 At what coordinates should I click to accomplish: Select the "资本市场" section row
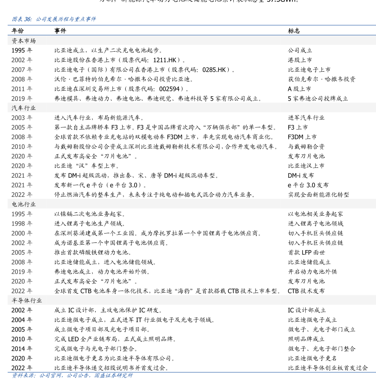pyautogui.click(x=23, y=40)
